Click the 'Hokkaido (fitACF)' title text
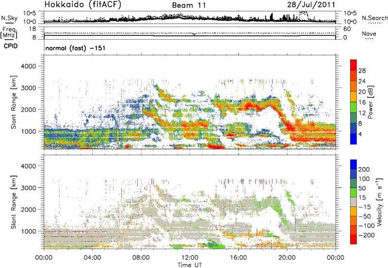Image resolution: width=388 pixels, height=268 pixels. pyautogui.click(x=83, y=5)
